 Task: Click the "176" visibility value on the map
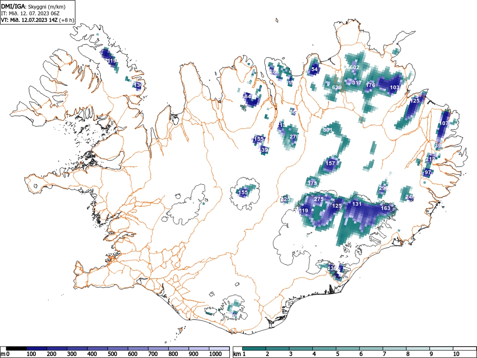tap(370, 85)
